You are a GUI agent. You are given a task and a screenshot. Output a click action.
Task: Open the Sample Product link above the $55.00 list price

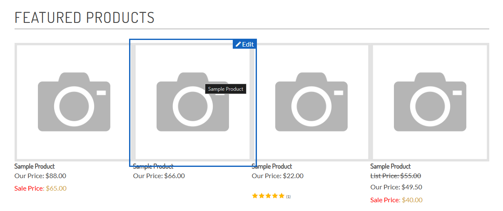pos(391,166)
